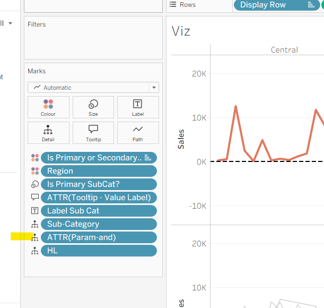Click sort icon on Display Row pill
The width and height of the screenshot is (324, 308).
[x=311, y=5]
